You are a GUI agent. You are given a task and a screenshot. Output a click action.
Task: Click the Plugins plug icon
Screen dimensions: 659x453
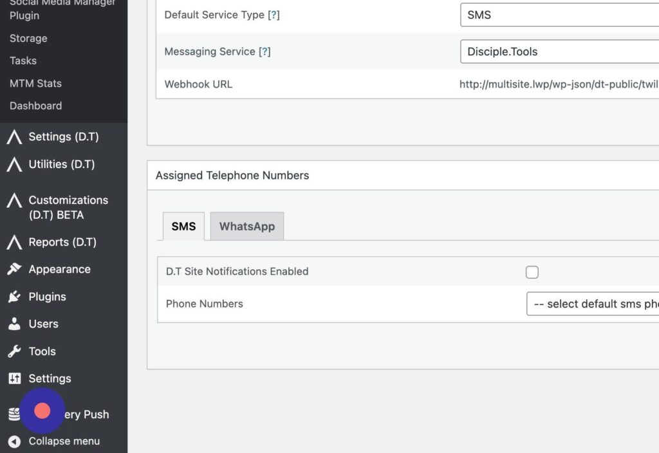[14, 297]
